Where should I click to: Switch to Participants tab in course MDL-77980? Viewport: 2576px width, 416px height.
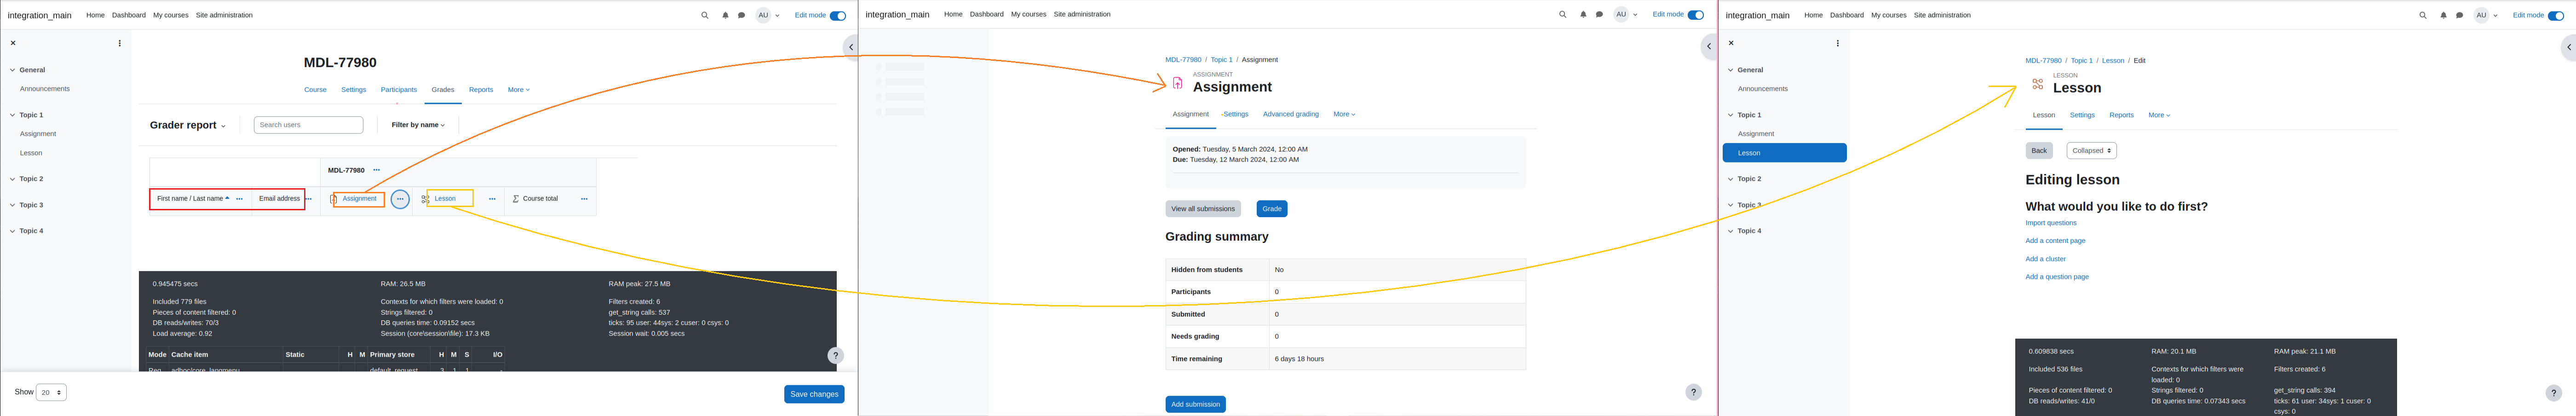pyautogui.click(x=398, y=90)
